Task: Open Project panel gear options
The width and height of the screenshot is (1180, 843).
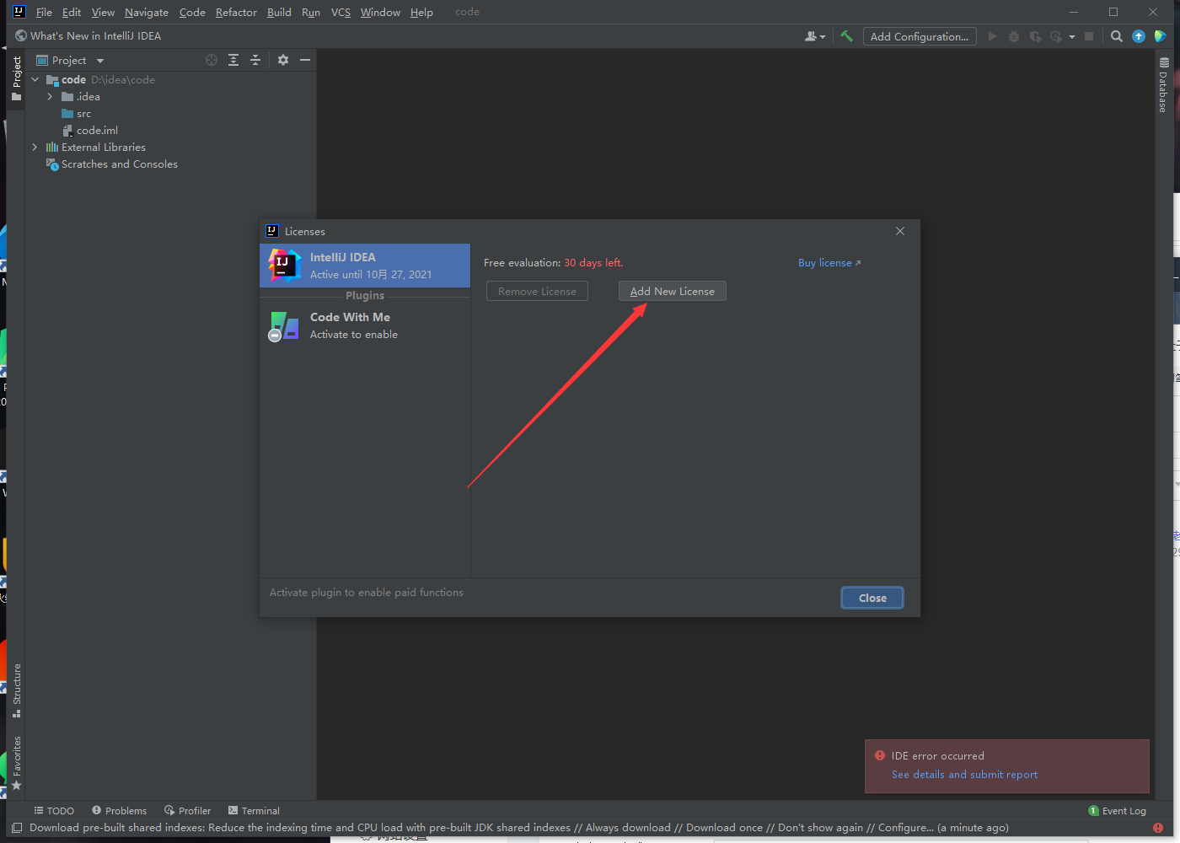Action: (x=283, y=60)
